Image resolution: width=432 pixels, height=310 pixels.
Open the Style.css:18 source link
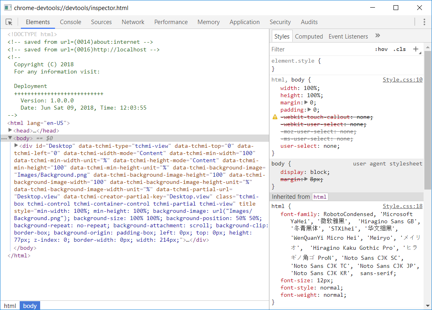click(403, 206)
